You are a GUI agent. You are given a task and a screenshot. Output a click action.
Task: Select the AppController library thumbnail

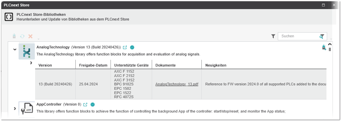27,109
